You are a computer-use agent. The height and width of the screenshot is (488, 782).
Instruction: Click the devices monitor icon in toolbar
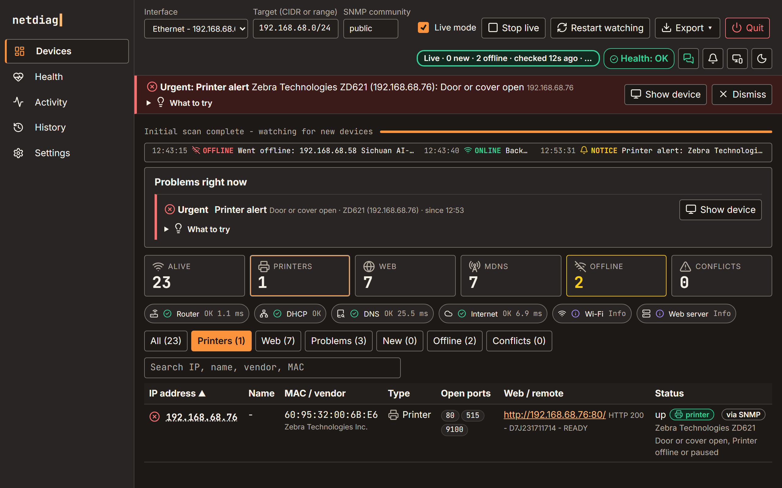coord(737,59)
